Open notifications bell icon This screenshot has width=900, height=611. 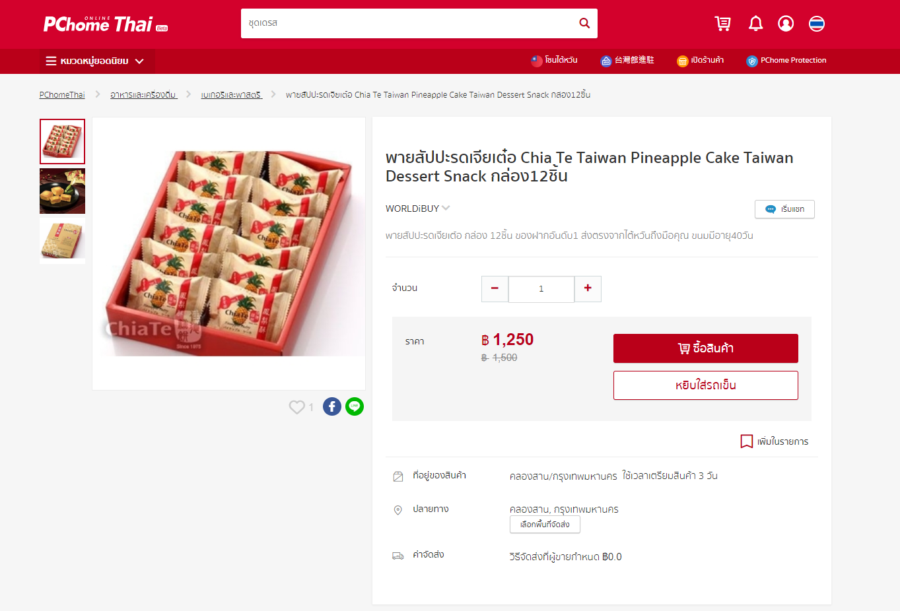click(x=755, y=24)
